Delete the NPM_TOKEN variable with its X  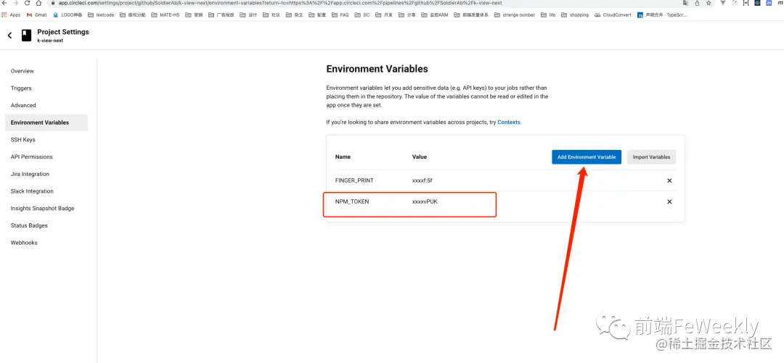(669, 201)
